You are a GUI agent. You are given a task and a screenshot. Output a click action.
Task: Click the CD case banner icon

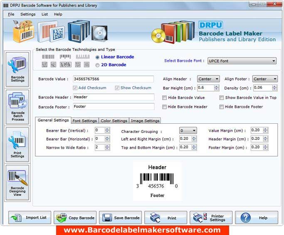click(99, 33)
